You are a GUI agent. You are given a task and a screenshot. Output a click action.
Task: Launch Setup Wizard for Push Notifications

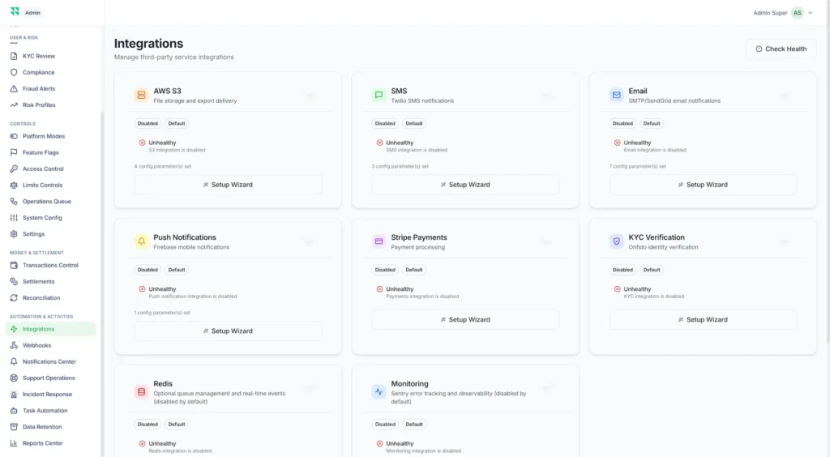[228, 331]
